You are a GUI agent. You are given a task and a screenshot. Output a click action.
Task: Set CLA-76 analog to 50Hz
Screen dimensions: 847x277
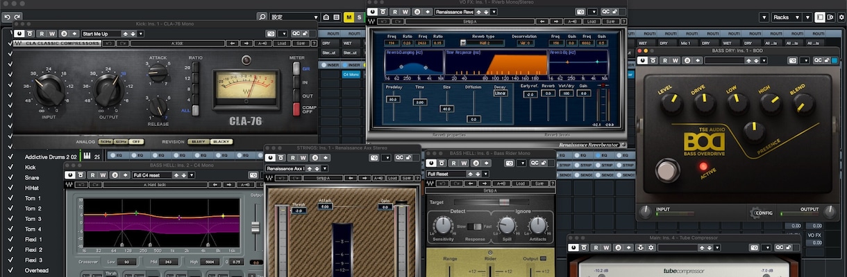105,141
